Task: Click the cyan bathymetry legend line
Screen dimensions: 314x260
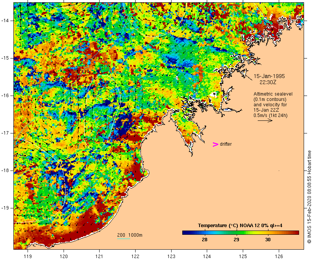Action: point(124,239)
